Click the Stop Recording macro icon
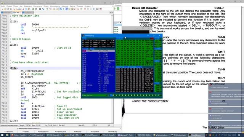The height and width of the screenshot is (137, 244). pyautogui.click(x=88, y=9)
